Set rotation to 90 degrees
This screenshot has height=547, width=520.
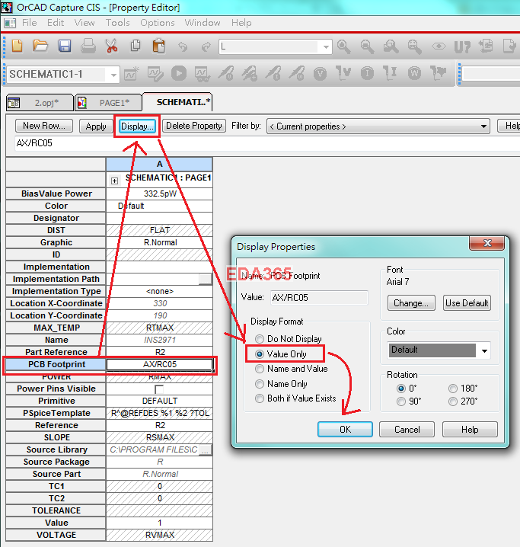click(401, 401)
